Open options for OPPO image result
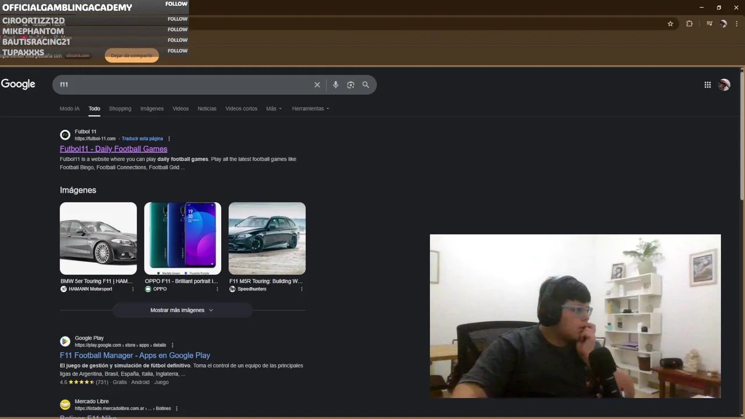Viewport: 745px width, 419px height. point(218,289)
